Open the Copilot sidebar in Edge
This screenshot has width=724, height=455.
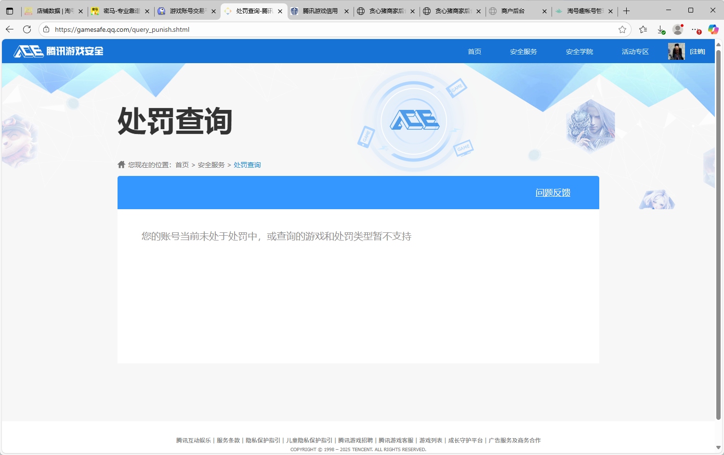(713, 29)
